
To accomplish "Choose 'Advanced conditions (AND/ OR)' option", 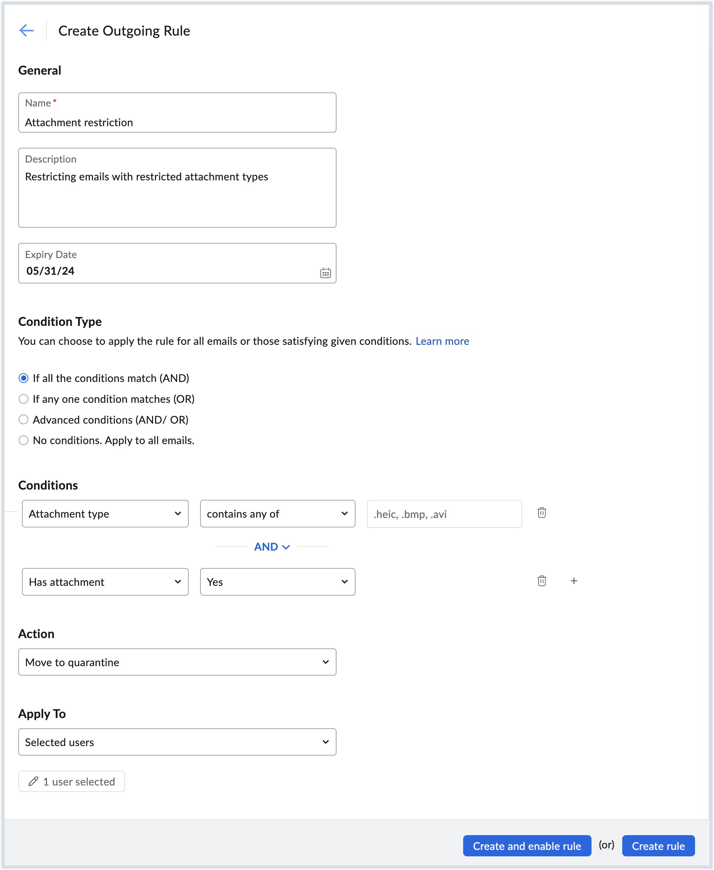I will [24, 419].
